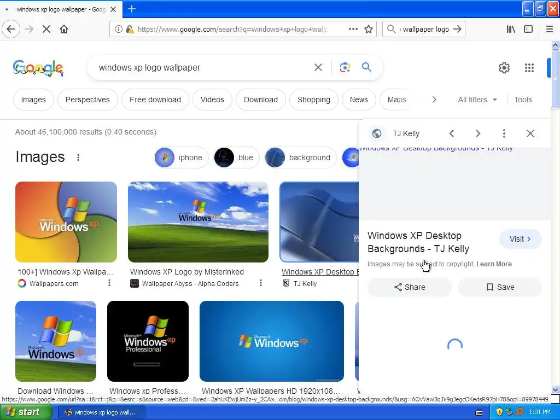560x420 pixels.
Task: Switch to Videos results
Action: (212, 100)
